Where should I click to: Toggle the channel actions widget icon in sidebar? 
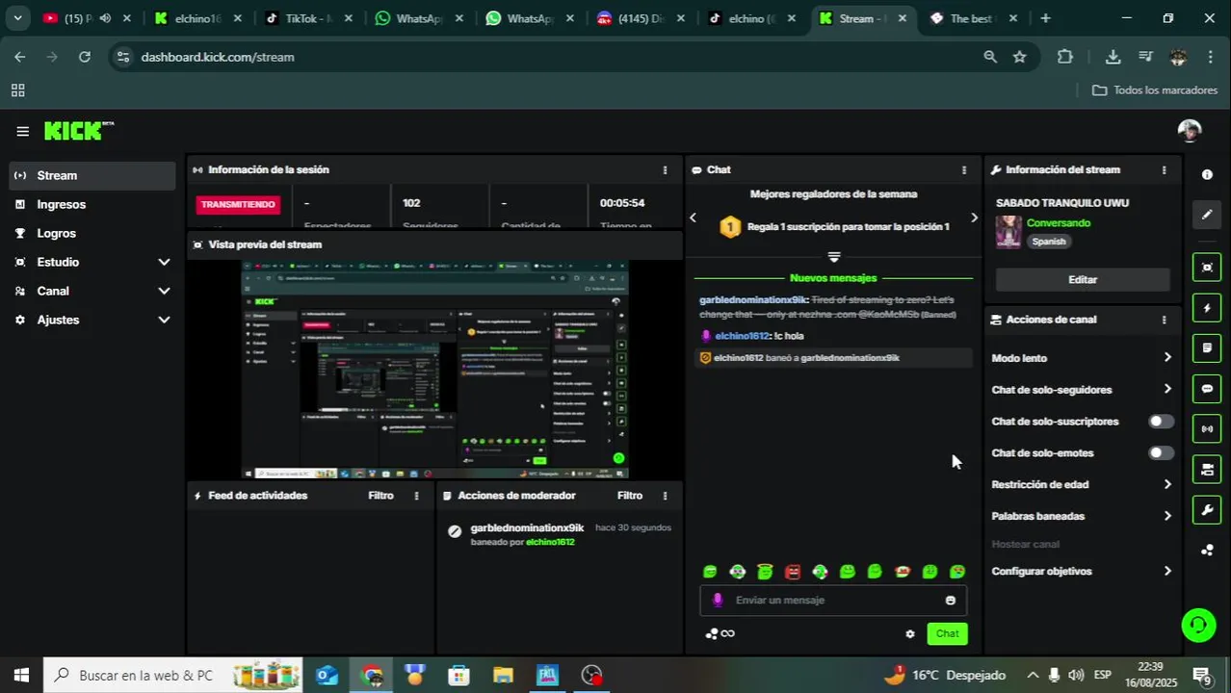click(1207, 470)
